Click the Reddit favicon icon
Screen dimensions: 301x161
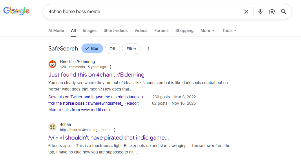[x=52, y=64]
